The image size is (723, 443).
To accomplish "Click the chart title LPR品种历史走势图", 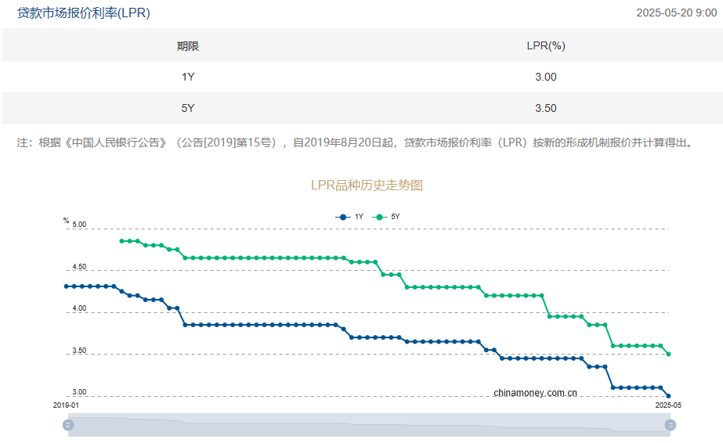I will 367,185.
